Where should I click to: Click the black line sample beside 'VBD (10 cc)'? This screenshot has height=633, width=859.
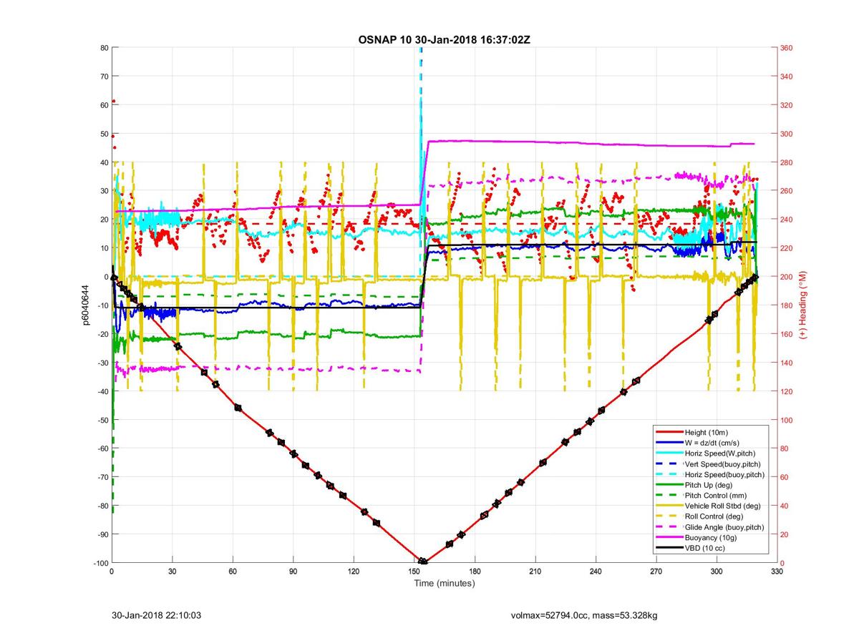point(669,548)
